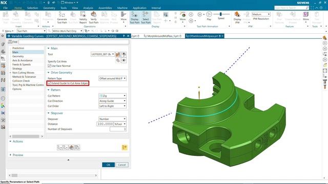Click the Replay action icon in the dialog

click(66, 148)
